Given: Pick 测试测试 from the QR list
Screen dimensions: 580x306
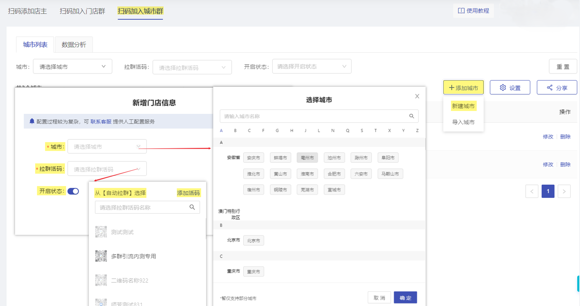Looking at the screenshot, I should (x=122, y=232).
